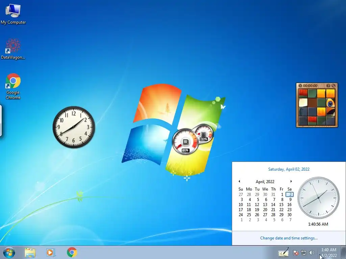Open Windows Explorer from the taskbar

[30, 252]
